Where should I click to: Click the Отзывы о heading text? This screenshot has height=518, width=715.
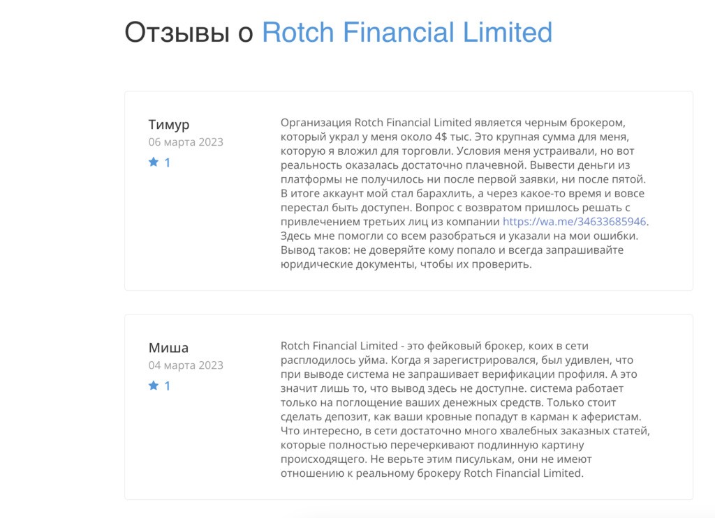[x=189, y=32]
